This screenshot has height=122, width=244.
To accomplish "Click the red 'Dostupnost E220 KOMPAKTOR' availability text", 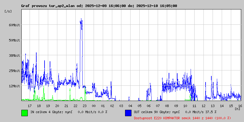I will tap(158, 118).
